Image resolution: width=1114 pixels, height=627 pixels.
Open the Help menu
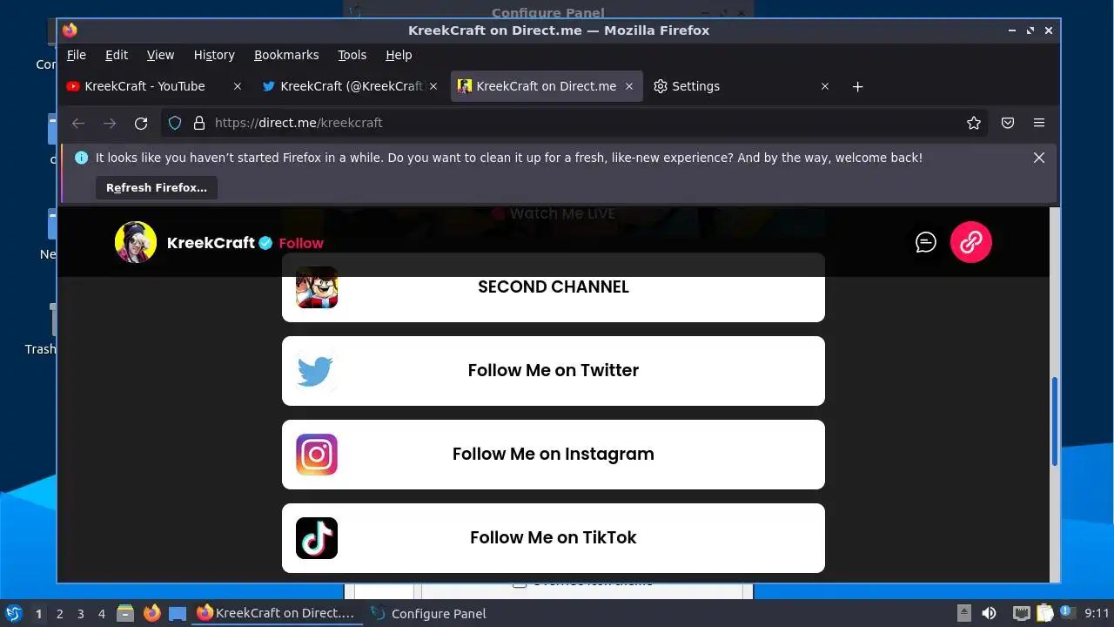(399, 55)
